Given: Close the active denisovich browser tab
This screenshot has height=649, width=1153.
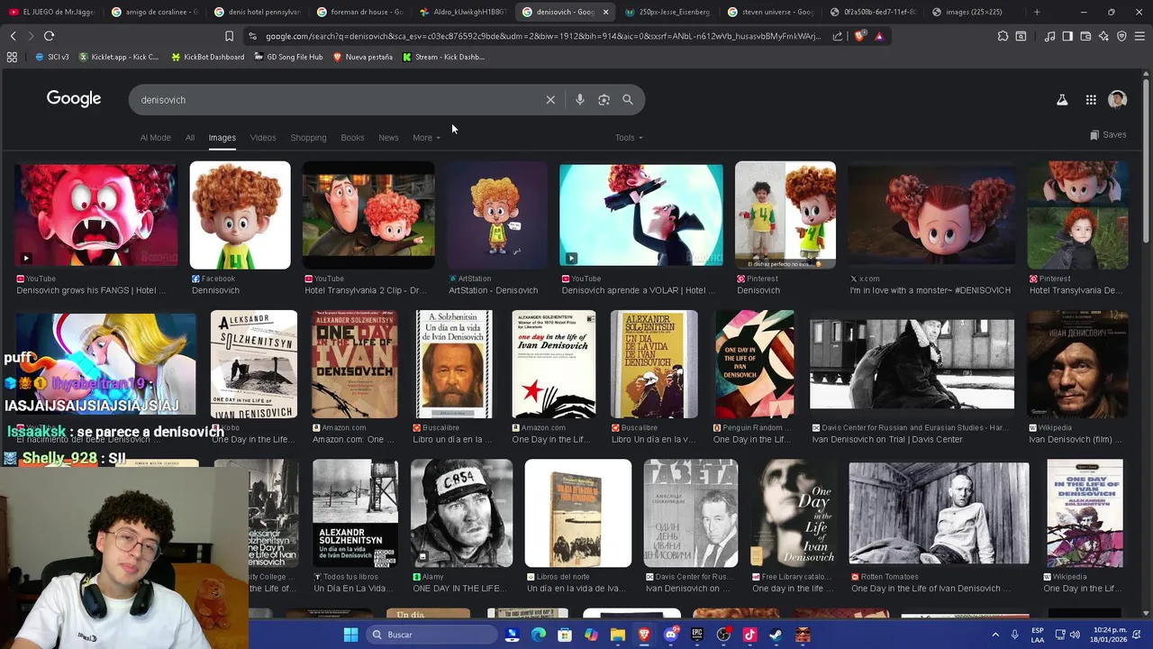Looking at the screenshot, I should (x=605, y=12).
